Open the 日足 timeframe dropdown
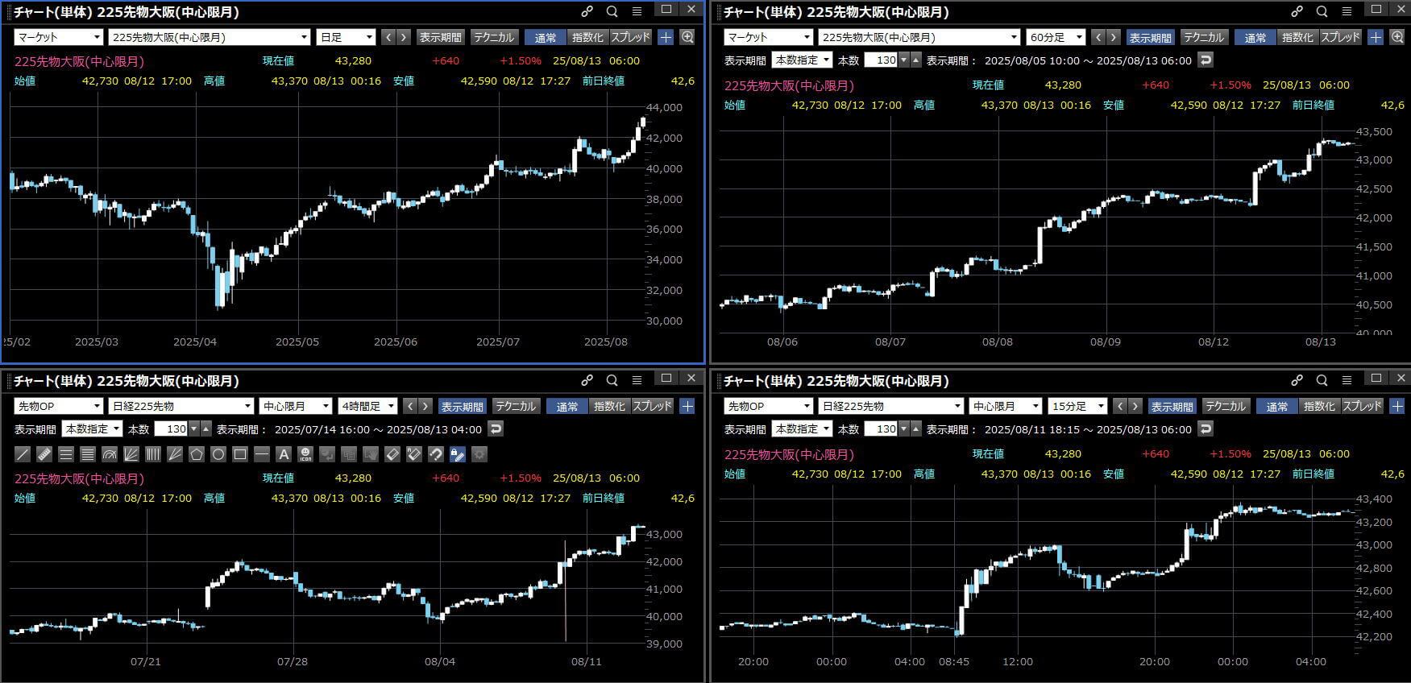Image resolution: width=1411 pixels, height=683 pixels. pyautogui.click(x=347, y=37)
